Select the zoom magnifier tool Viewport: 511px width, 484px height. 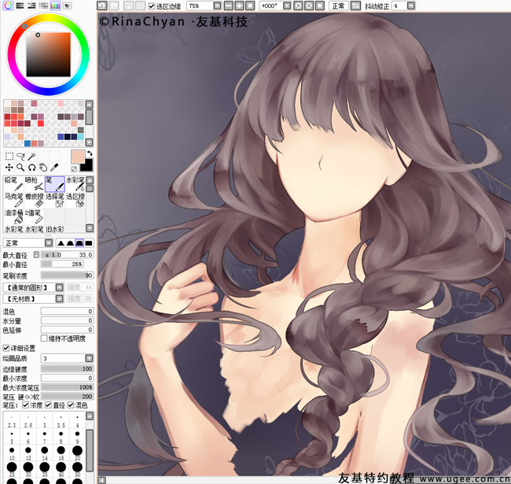click(x=20, y=168)
